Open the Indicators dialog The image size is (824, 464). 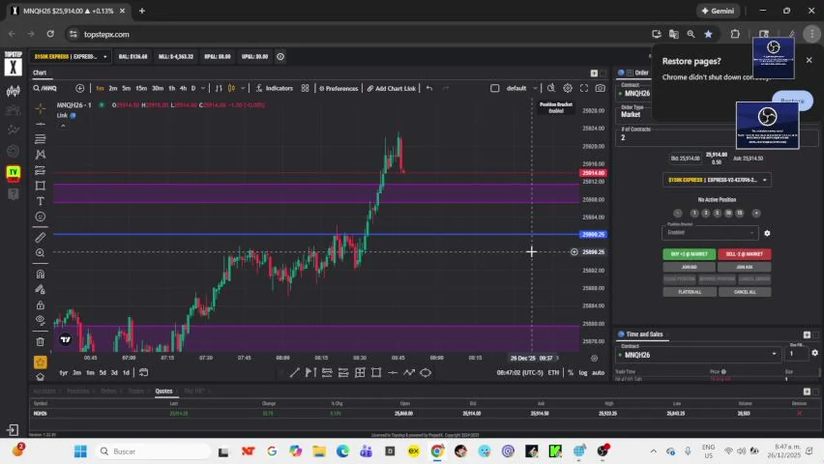(274, 88)
